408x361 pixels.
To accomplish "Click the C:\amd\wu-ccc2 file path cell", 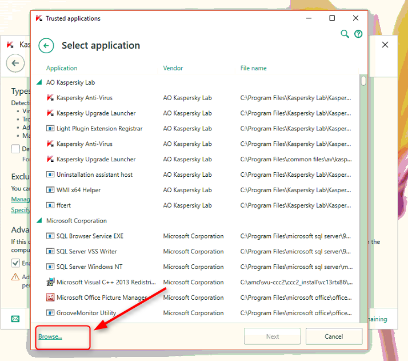I will pos(297,282).
